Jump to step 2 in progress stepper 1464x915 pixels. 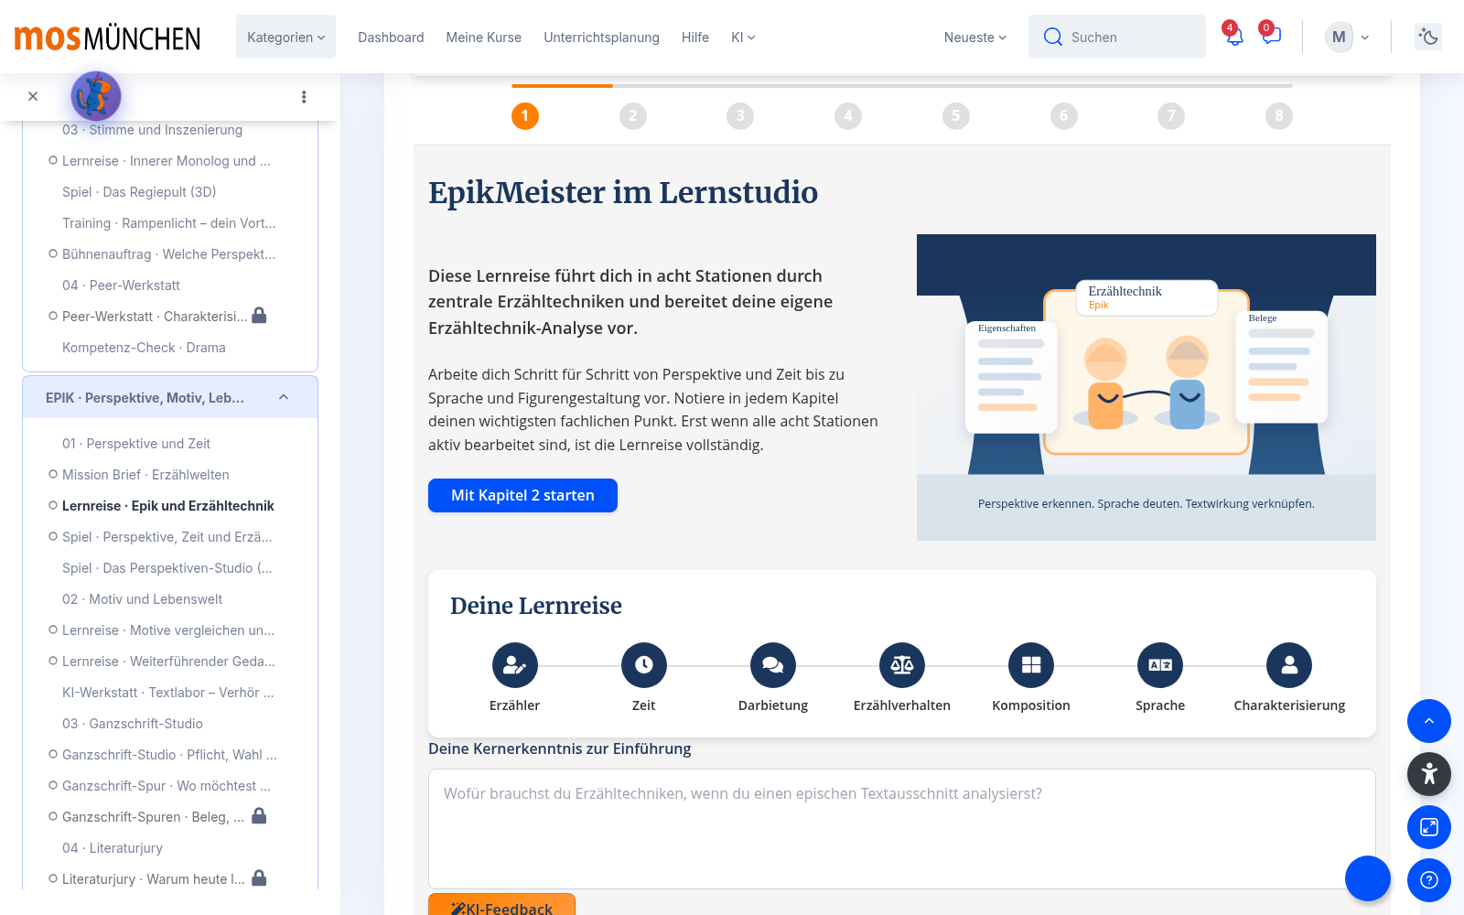(x=632, y=116)
